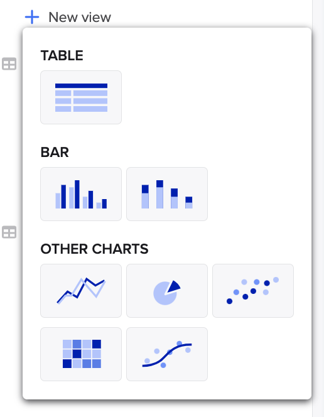Viewport: 324px width, 417px height.
Task: Choose the table view tile
Action: pyautogui.click(x=81, y=97)
